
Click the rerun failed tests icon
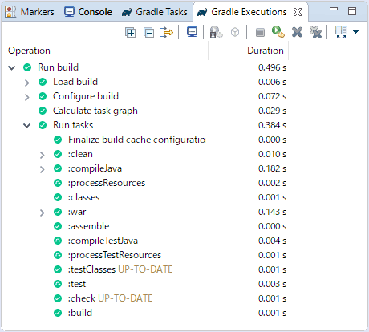click(x=216, y=33)
